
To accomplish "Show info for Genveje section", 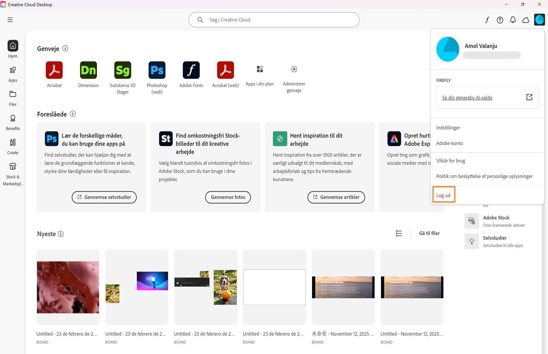I will tap(65, 48).
